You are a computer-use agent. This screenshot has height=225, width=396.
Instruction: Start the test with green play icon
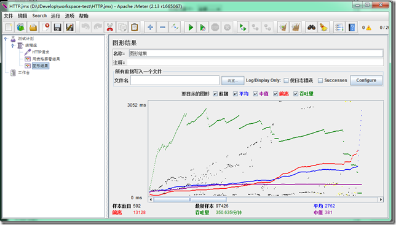click(191, 27)
